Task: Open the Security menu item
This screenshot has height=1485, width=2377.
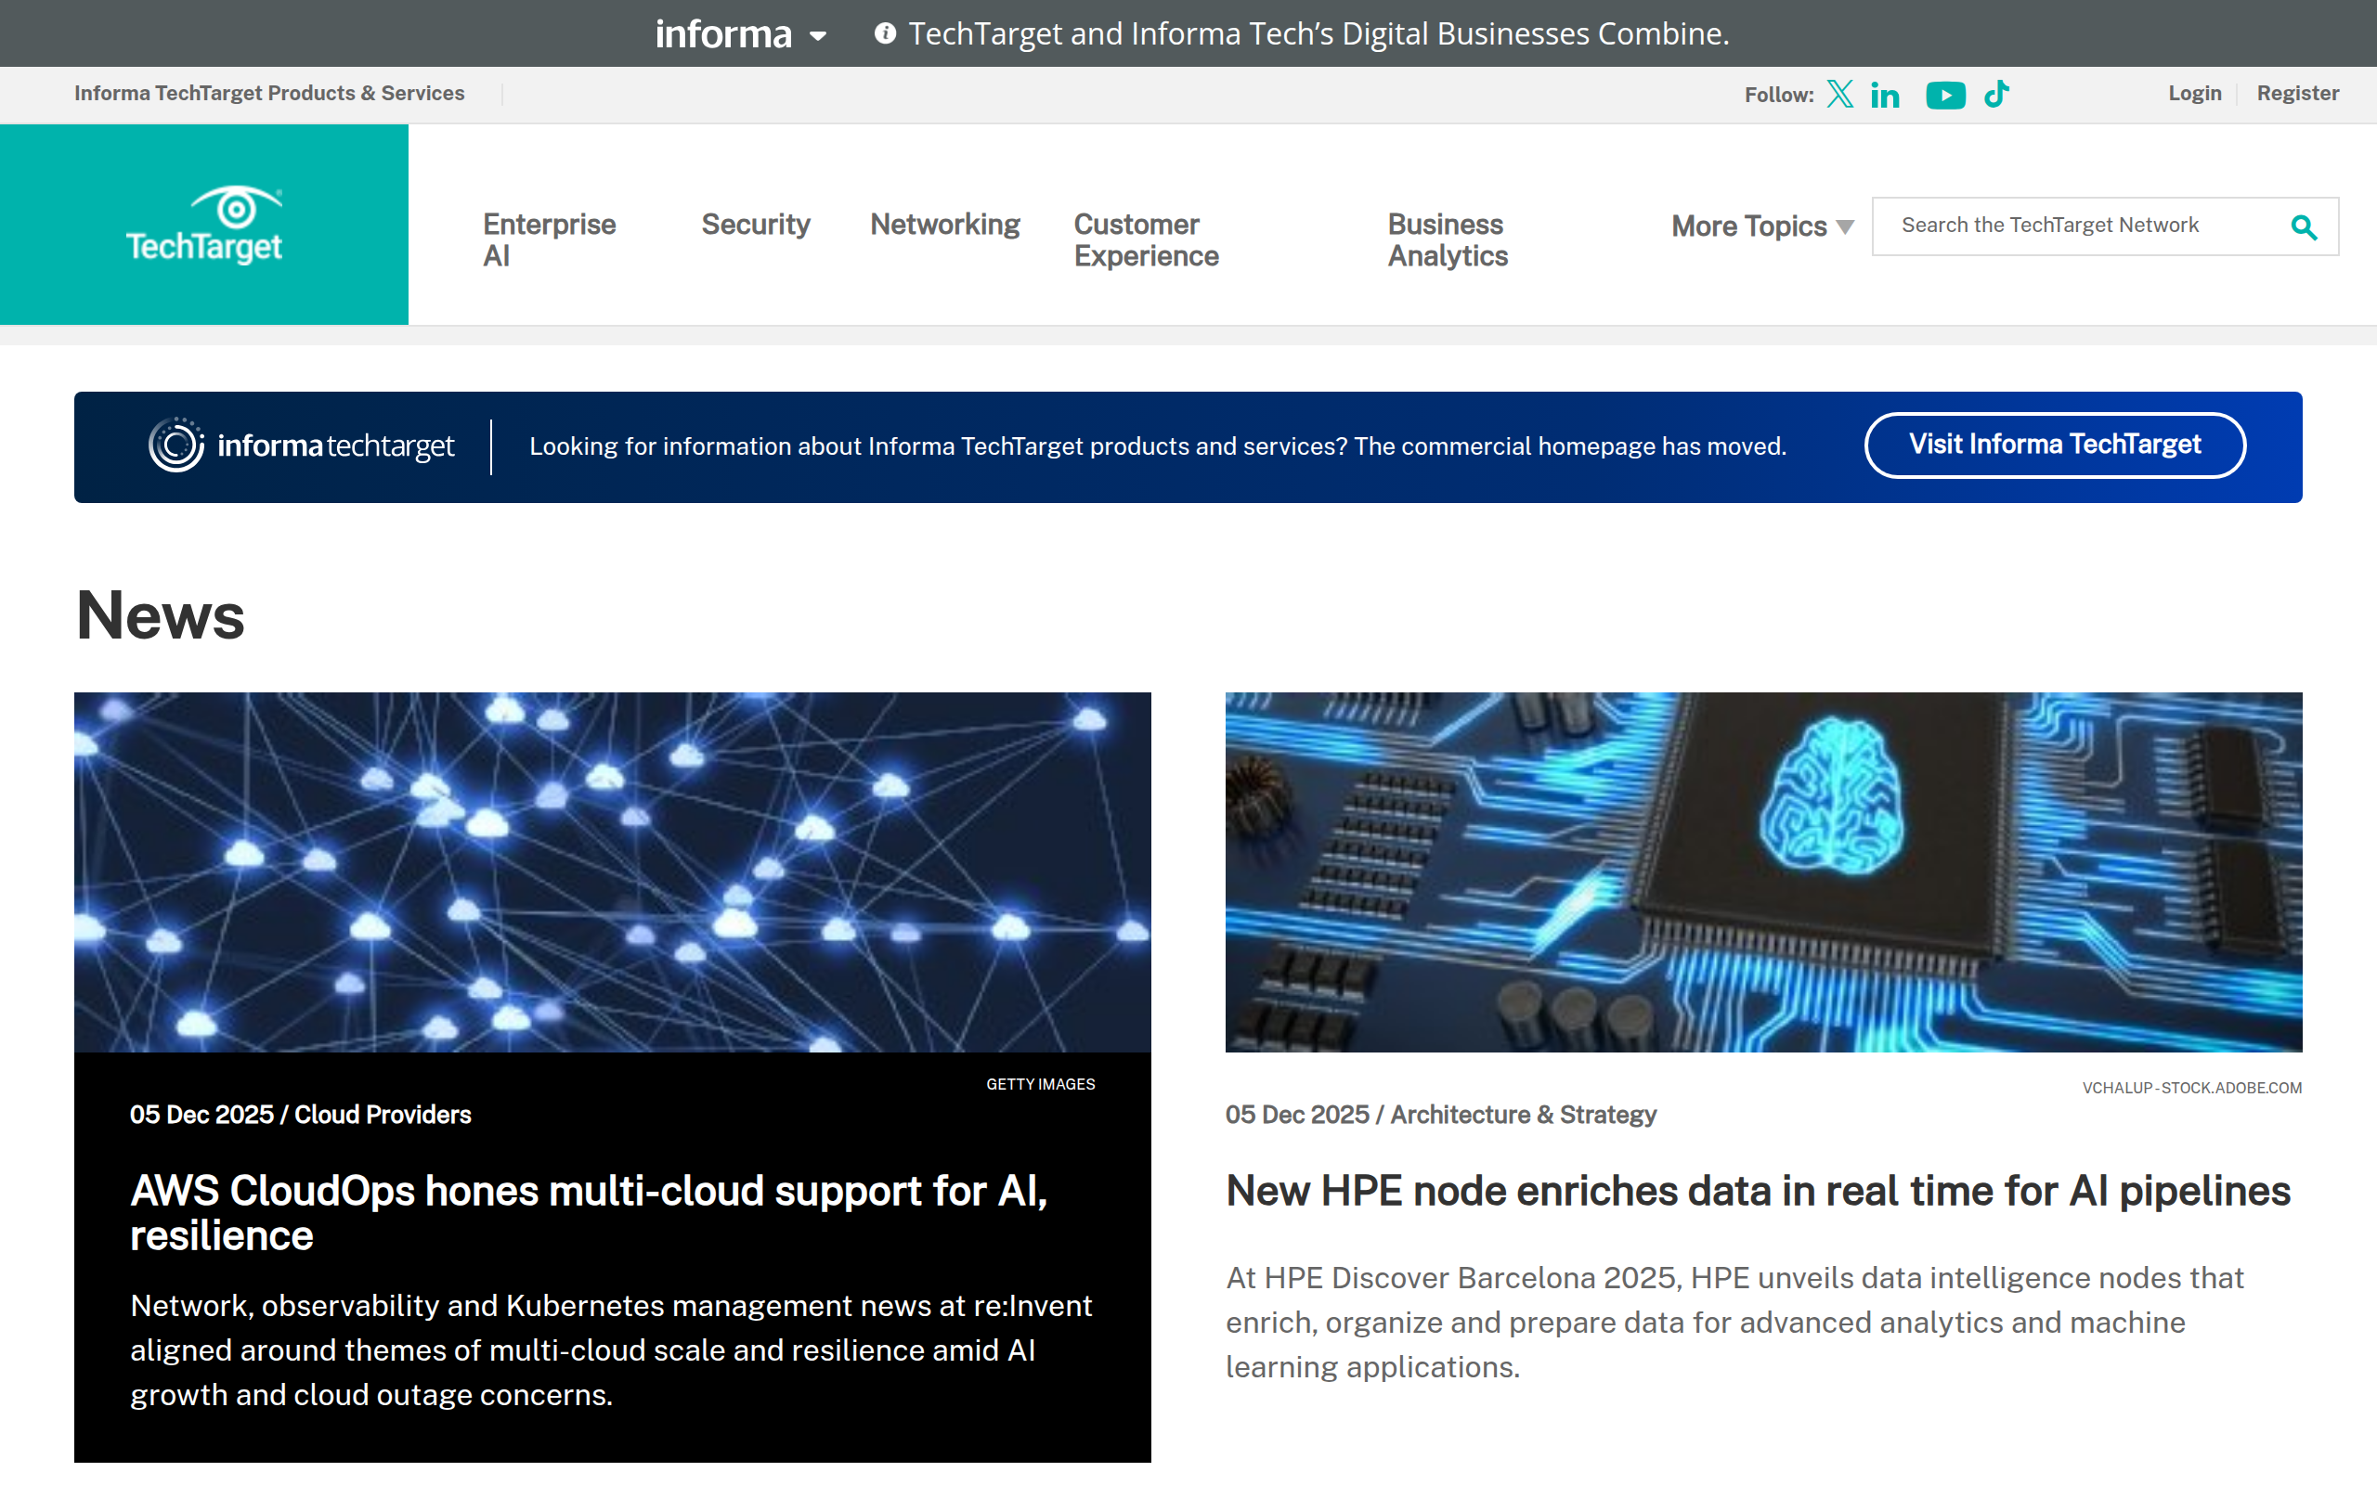Action: tap(755, 225)
